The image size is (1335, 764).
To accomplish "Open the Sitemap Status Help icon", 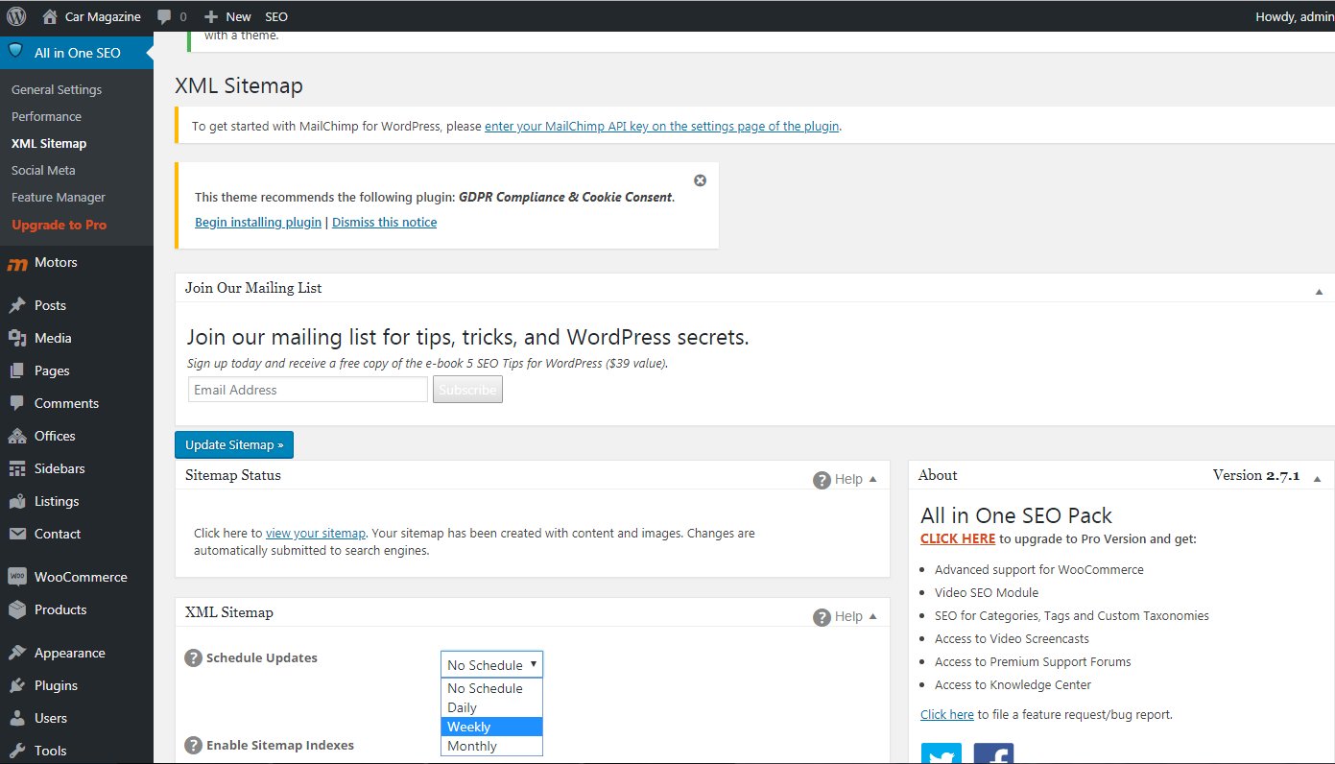I will tap(822, 480).
